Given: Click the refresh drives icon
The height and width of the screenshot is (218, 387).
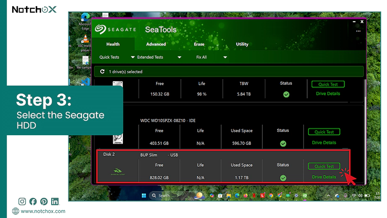Looking at the screenshot, I should click(102, 71).
